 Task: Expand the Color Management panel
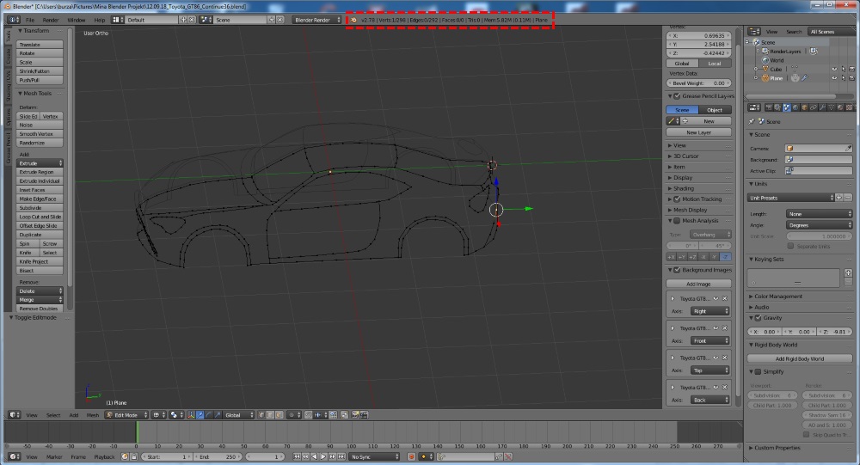pos(777,297)
